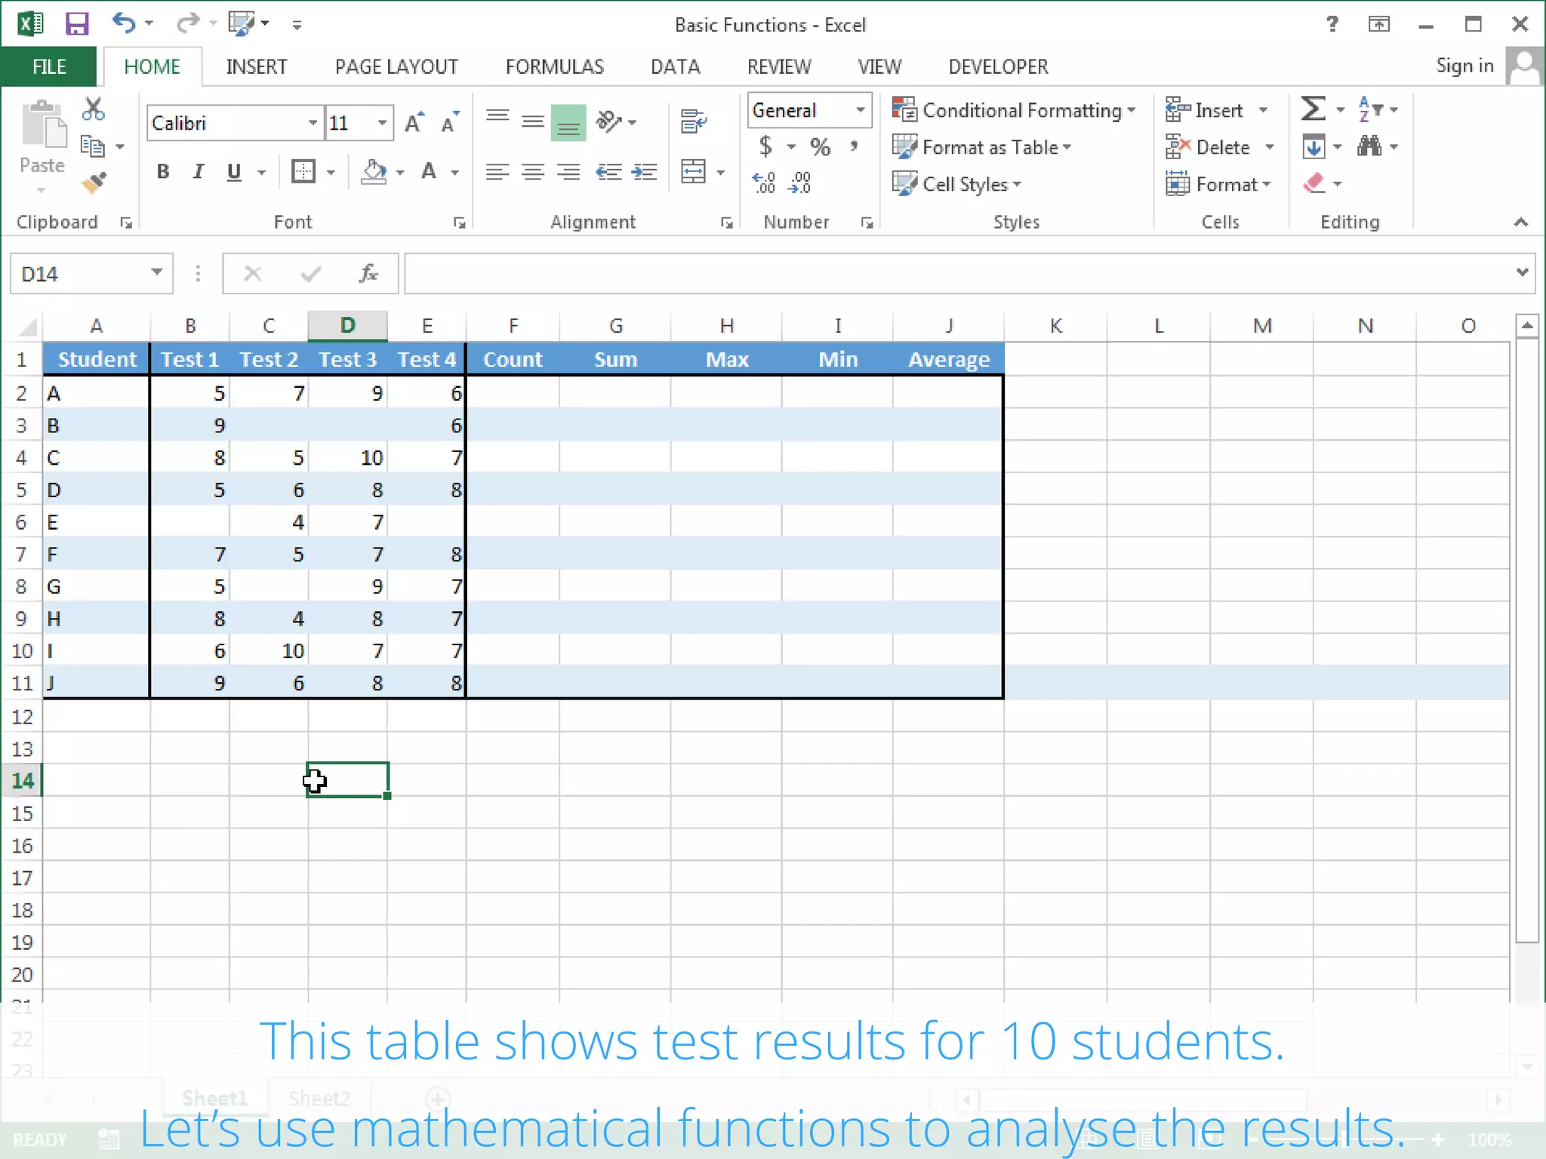The image size is (1546, 1159).
Task: Click Increase Indent icon
Action: pyautogui.click(x=644, y=172)
